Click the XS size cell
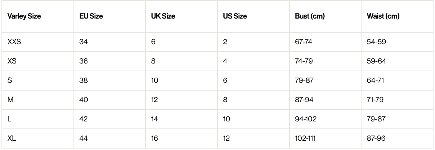Image resolution: width=435 pixels, height=150 pixels. [12, 61]
